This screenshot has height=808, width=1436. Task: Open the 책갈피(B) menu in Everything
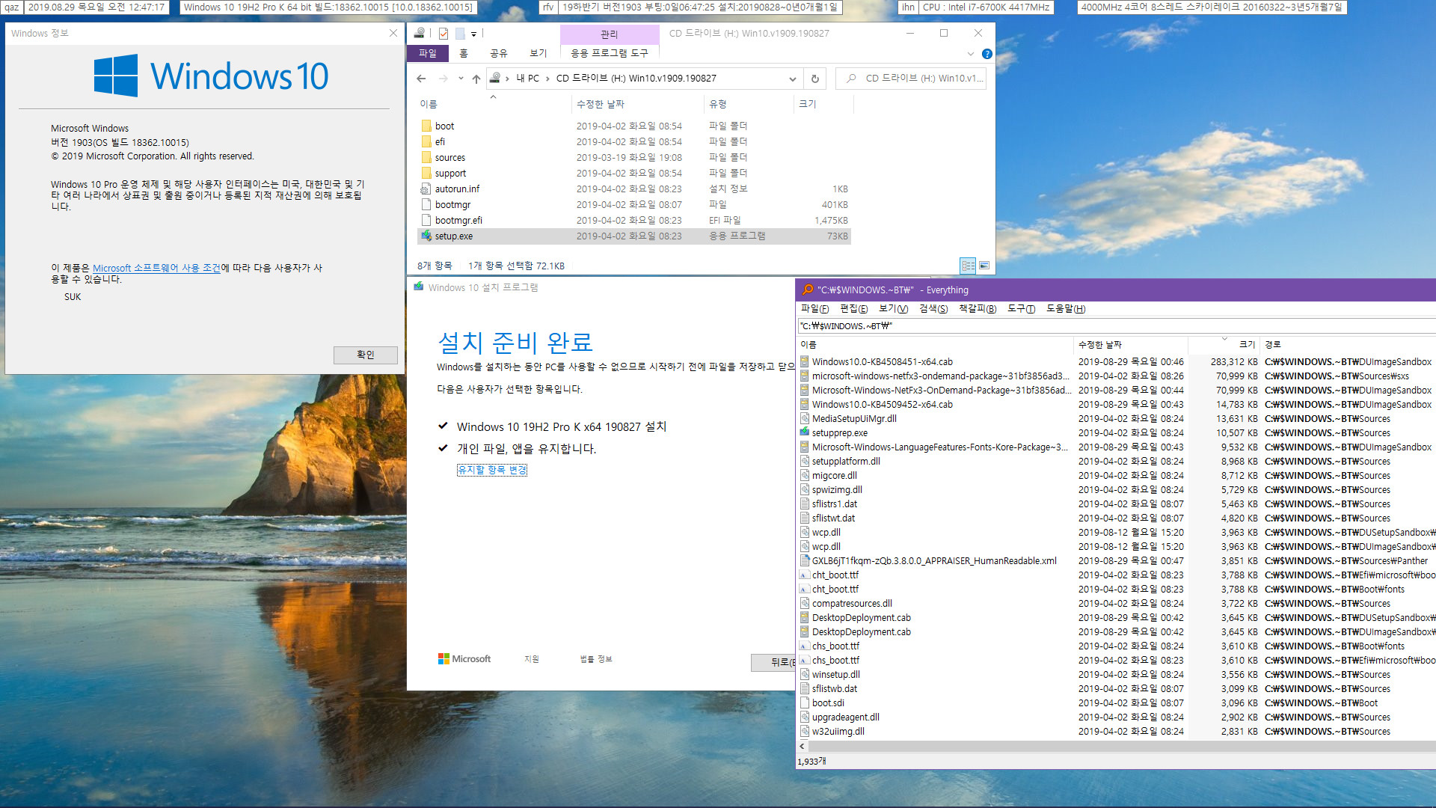pos(978,309)
